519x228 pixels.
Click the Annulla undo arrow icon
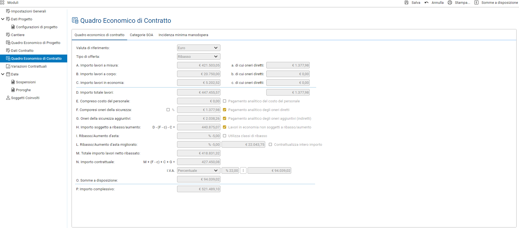click(427, 2)
